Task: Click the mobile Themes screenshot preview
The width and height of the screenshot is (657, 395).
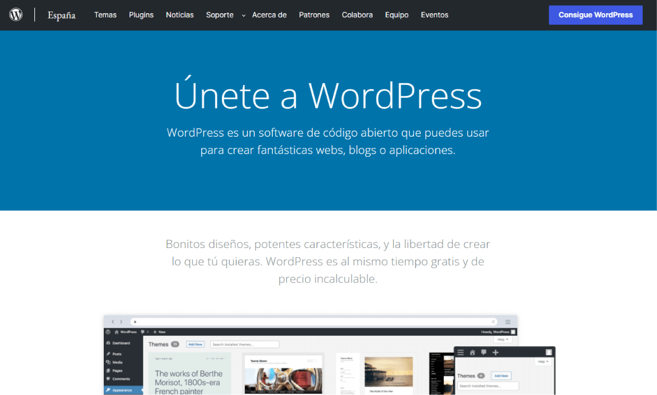Action: coord(505,370)
